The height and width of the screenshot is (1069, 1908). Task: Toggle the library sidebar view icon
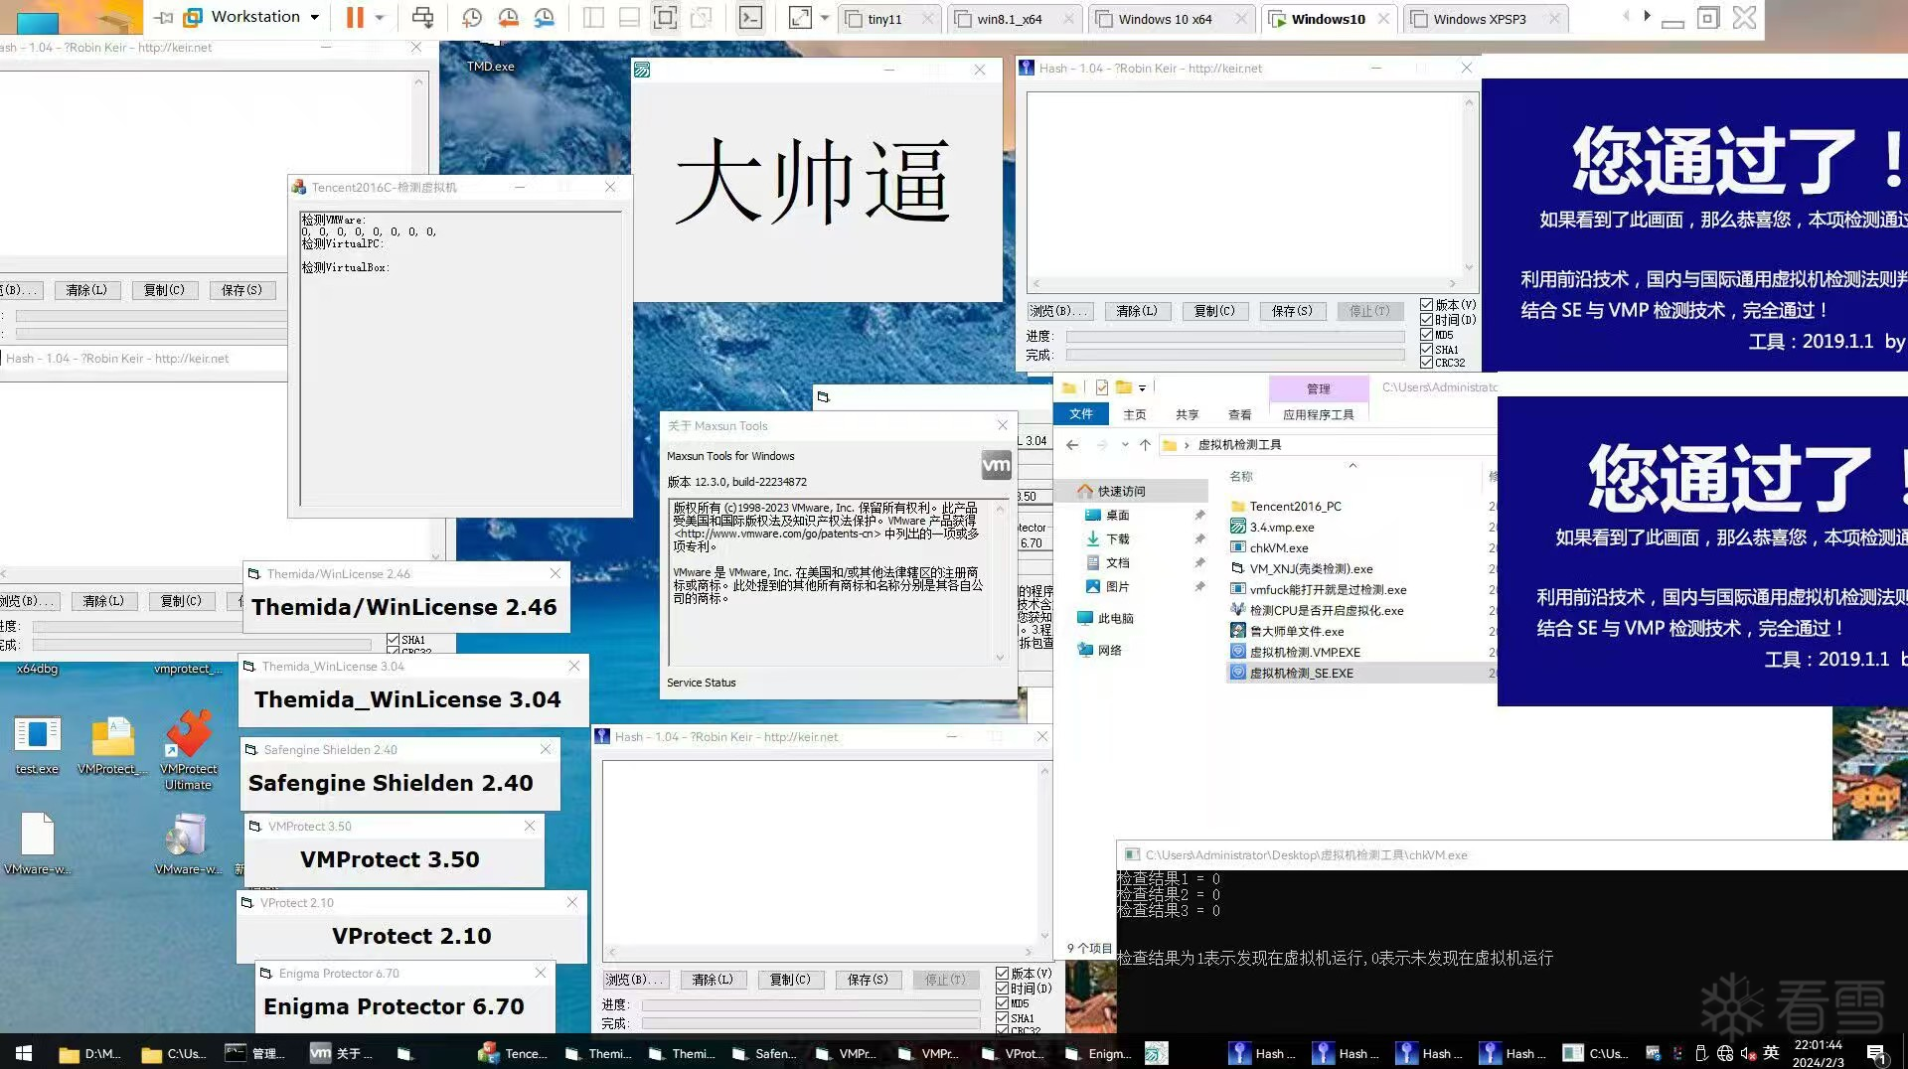[x=593, y=17]
